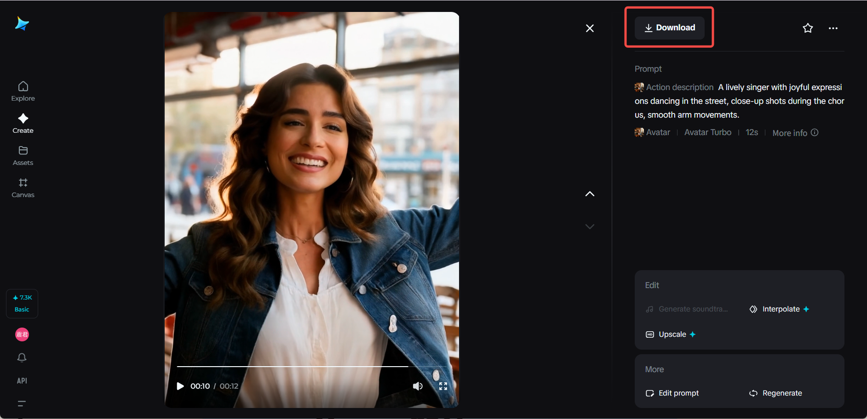Expand More info details
This screenshot has width=867, height=419.
pyautogui.click(x=795, y=132)
